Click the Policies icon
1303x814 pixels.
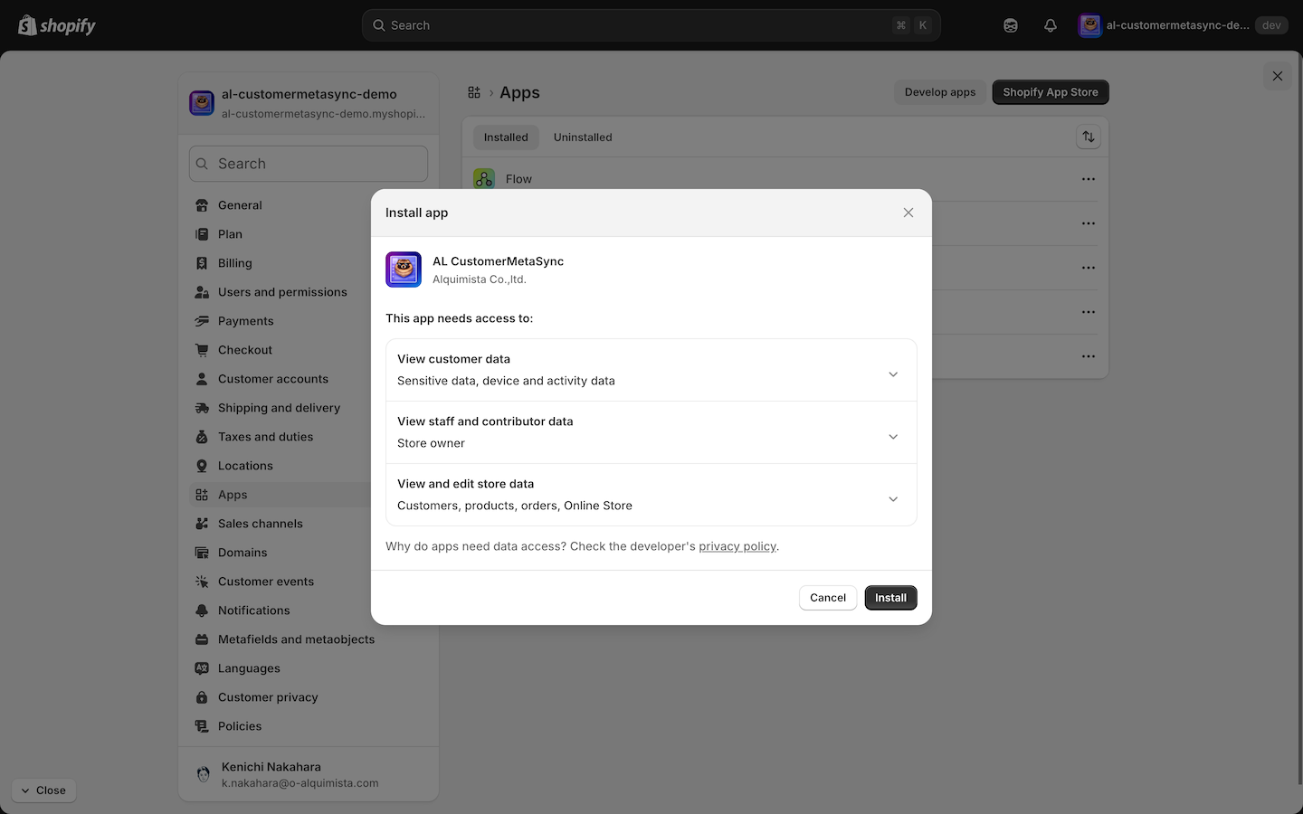click(x=202, y=726)
